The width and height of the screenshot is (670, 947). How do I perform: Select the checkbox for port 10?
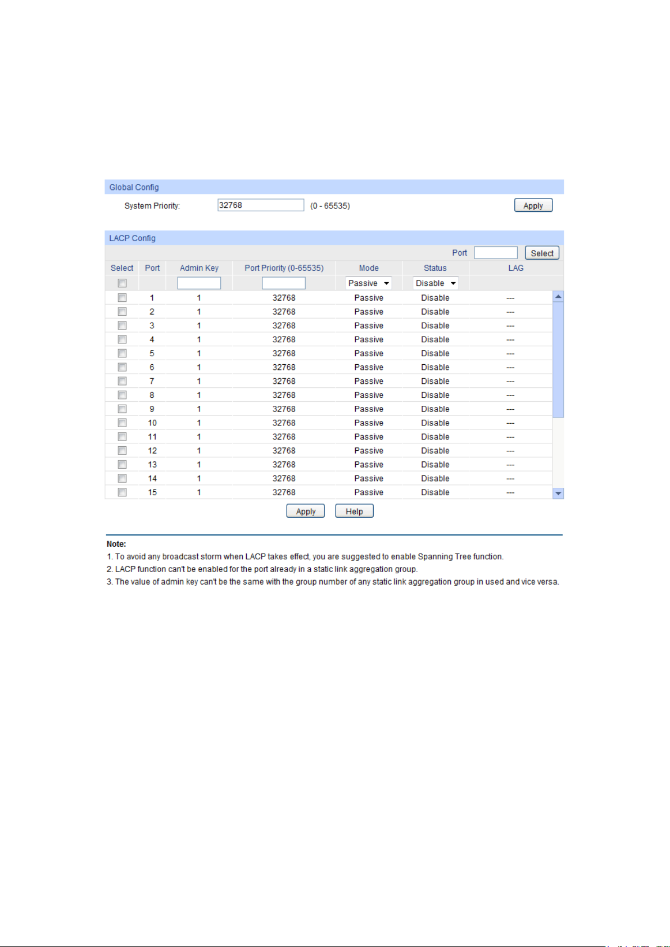pyautogui.click(x=122, y=423)
